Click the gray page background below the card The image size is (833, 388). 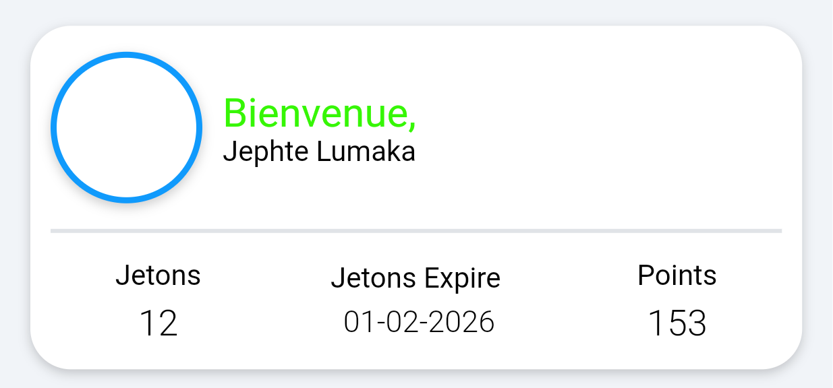coord(416,379)
